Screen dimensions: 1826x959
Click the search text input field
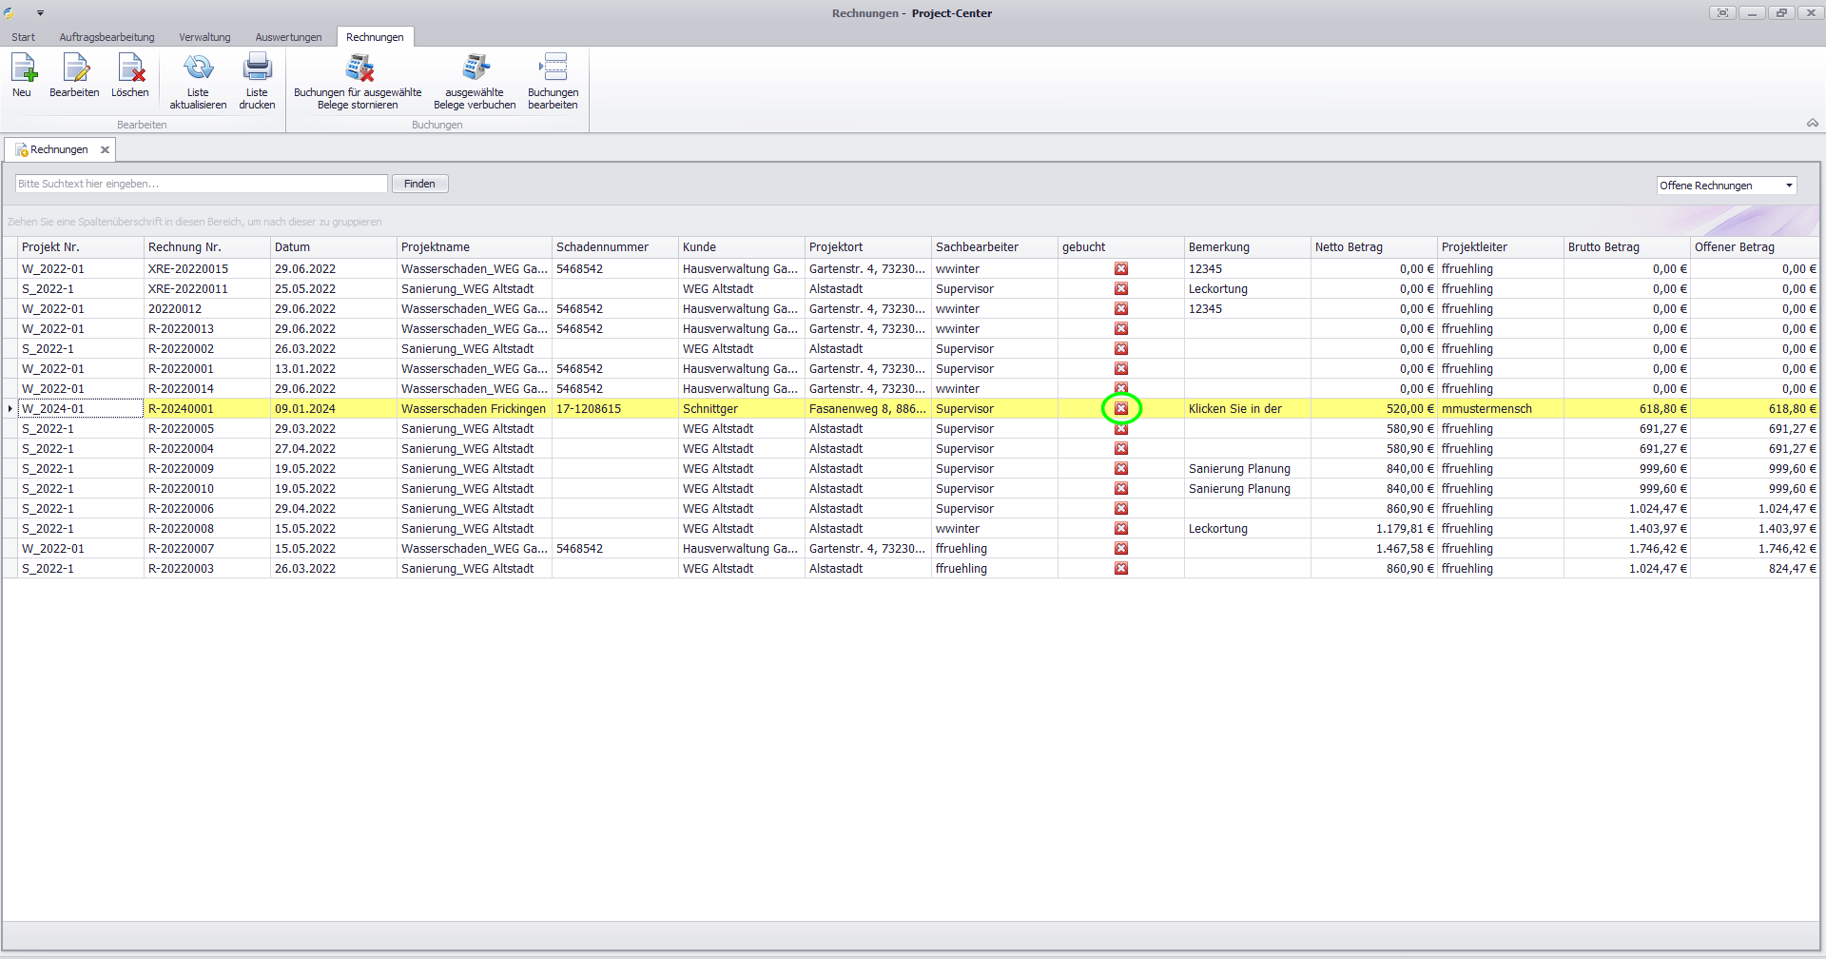pos(201,184)
